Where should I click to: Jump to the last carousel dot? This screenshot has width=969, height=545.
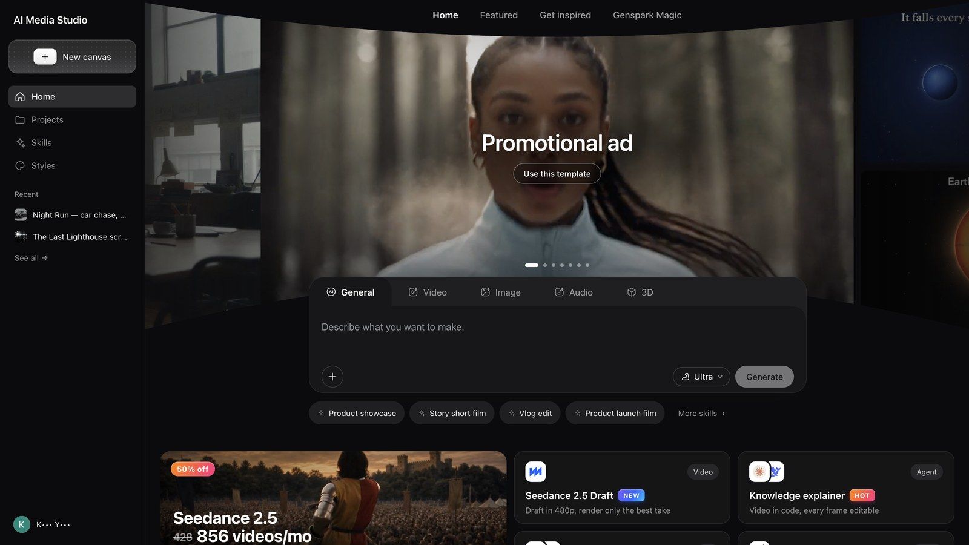tap(587, 265)
